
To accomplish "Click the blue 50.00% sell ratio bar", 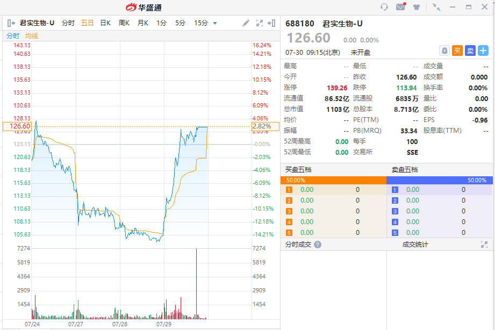I will (x=440, y=180).
